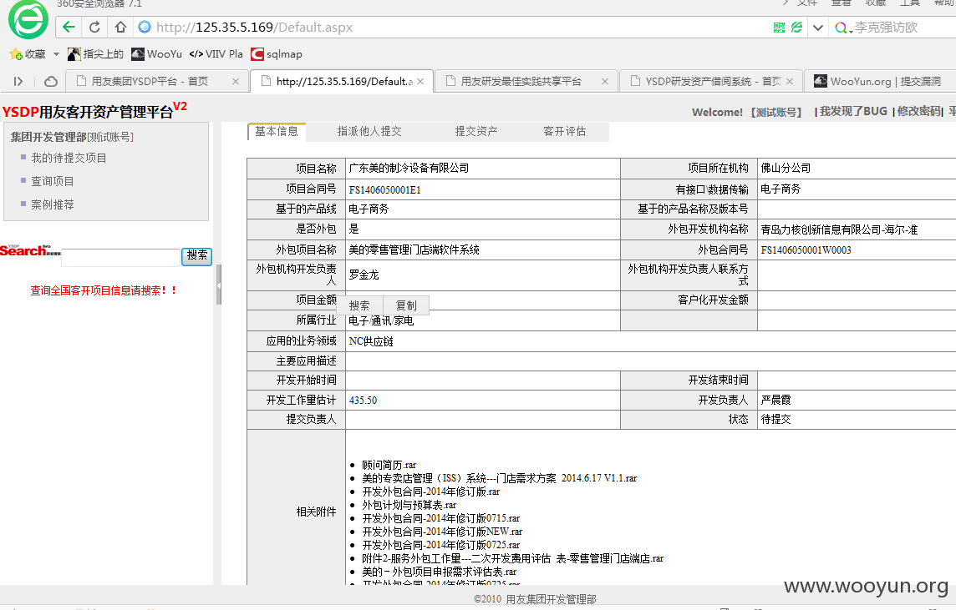The image size is (956, 610).
Task: Choose 搜索 in the context popup
Action: [359, 305]
